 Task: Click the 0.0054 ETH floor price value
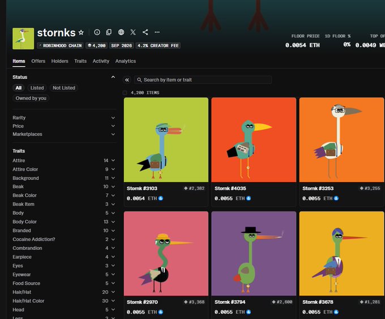coord(302,45)
